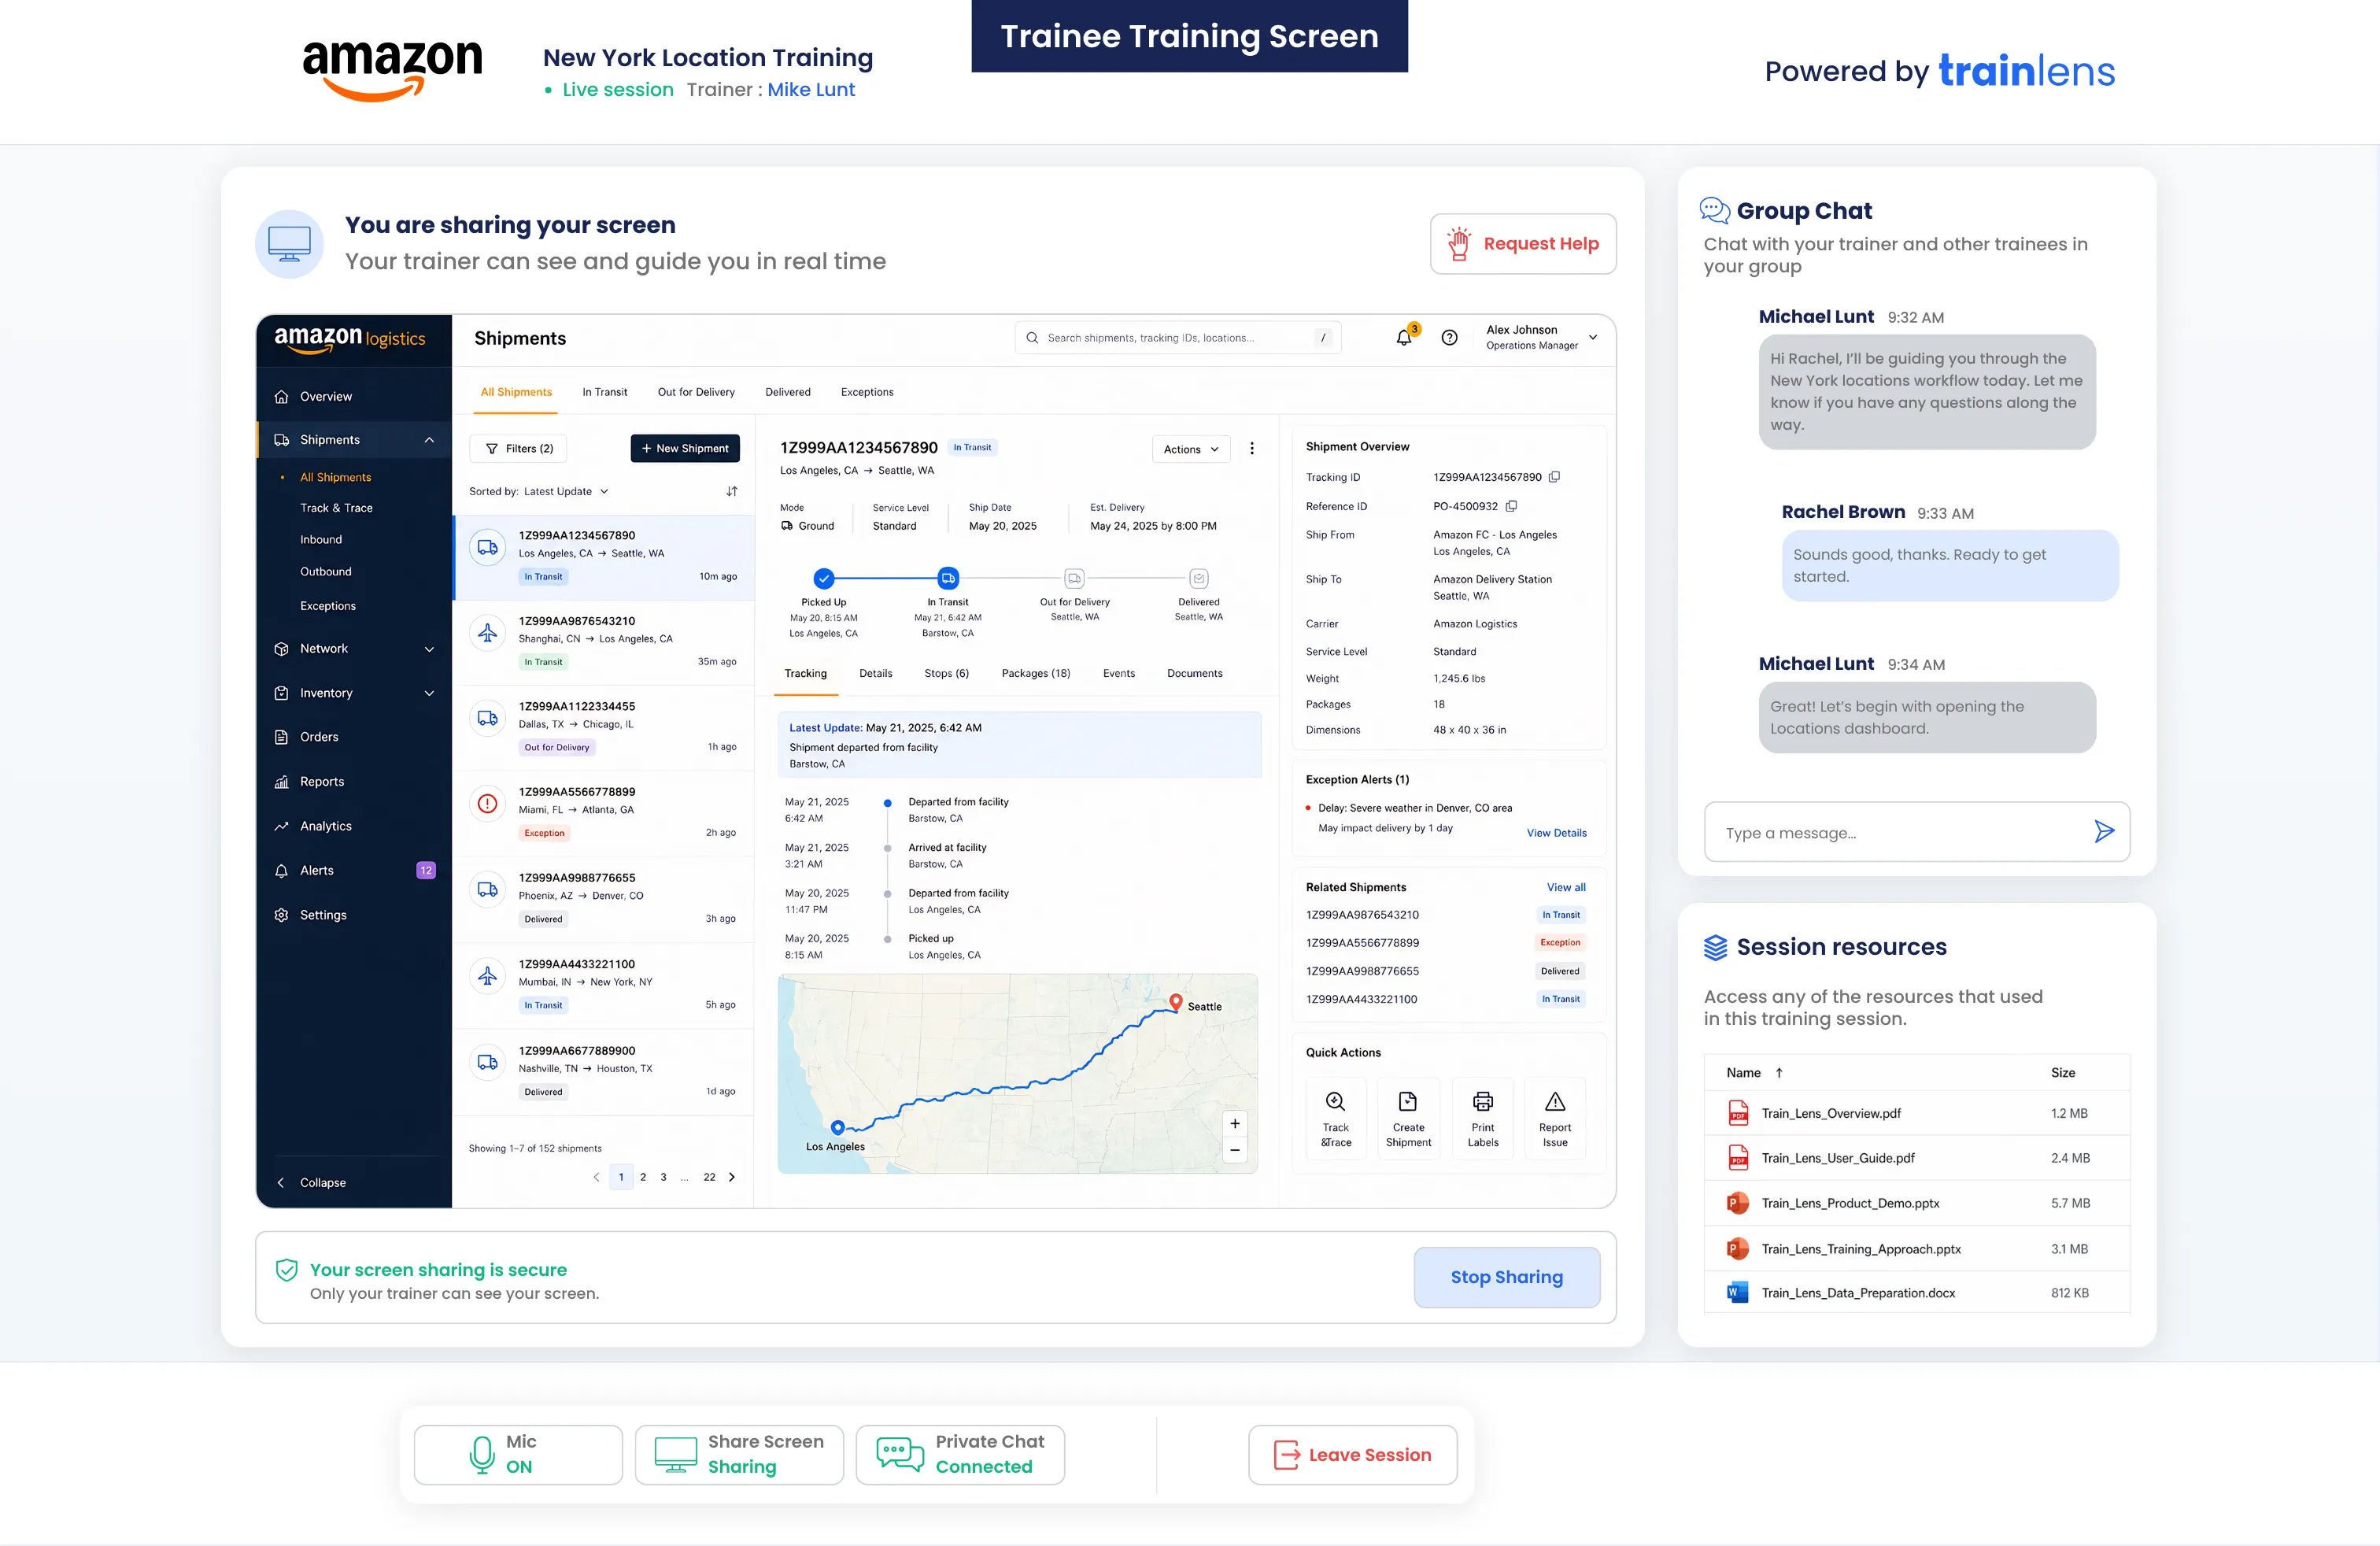
Task: Toggle the Share Screen Sharing control
Action: 739,1454
